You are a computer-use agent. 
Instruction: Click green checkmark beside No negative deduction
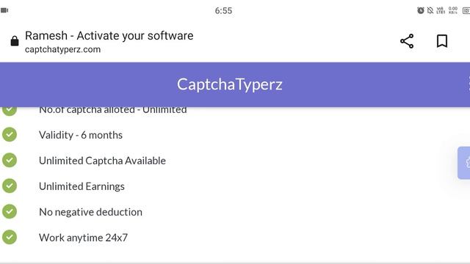pyautogui.click(x=10, y=212)
